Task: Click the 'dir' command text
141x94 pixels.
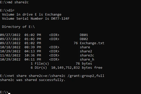Action: click(11, 10)
